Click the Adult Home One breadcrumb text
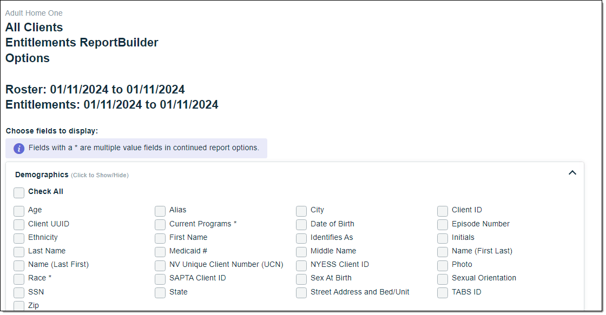Screen dimensions: 606x315 [x=34, y=13]
